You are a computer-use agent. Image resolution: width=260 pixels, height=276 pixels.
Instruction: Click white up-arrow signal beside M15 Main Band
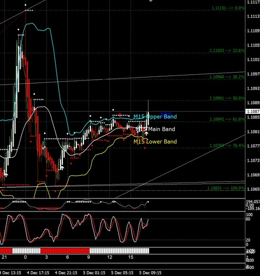(146, 133)
